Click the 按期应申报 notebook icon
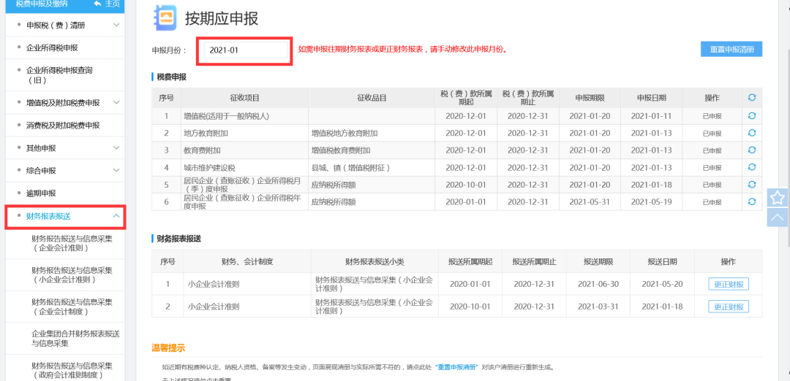Viewport: 790px width, 381px height. 165,18
